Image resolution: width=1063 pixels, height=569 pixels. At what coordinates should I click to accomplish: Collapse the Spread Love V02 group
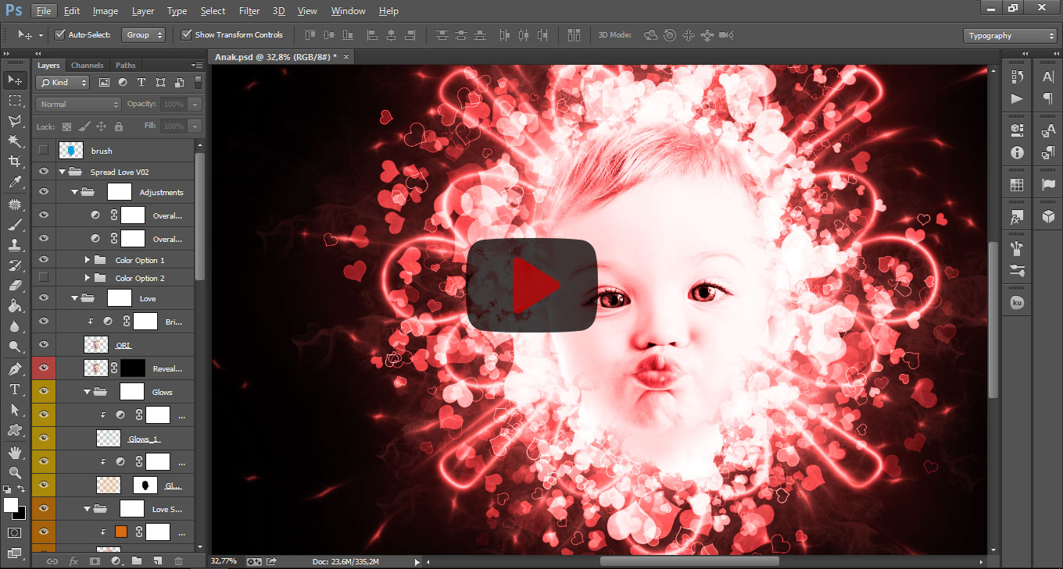[x=62, y=171]
